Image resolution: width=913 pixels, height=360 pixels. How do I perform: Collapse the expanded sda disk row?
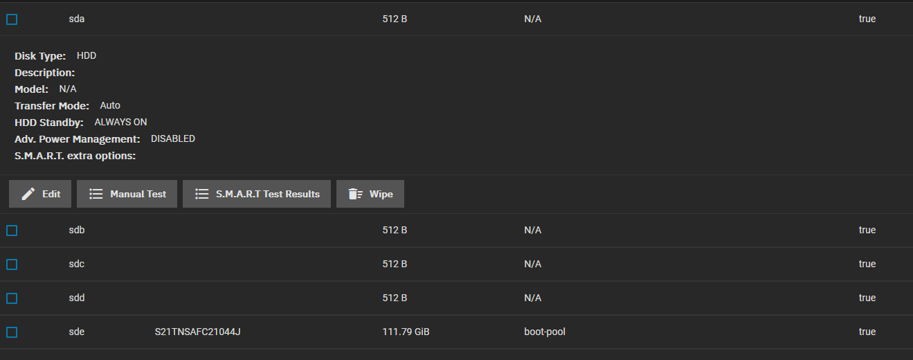[77, 19]
